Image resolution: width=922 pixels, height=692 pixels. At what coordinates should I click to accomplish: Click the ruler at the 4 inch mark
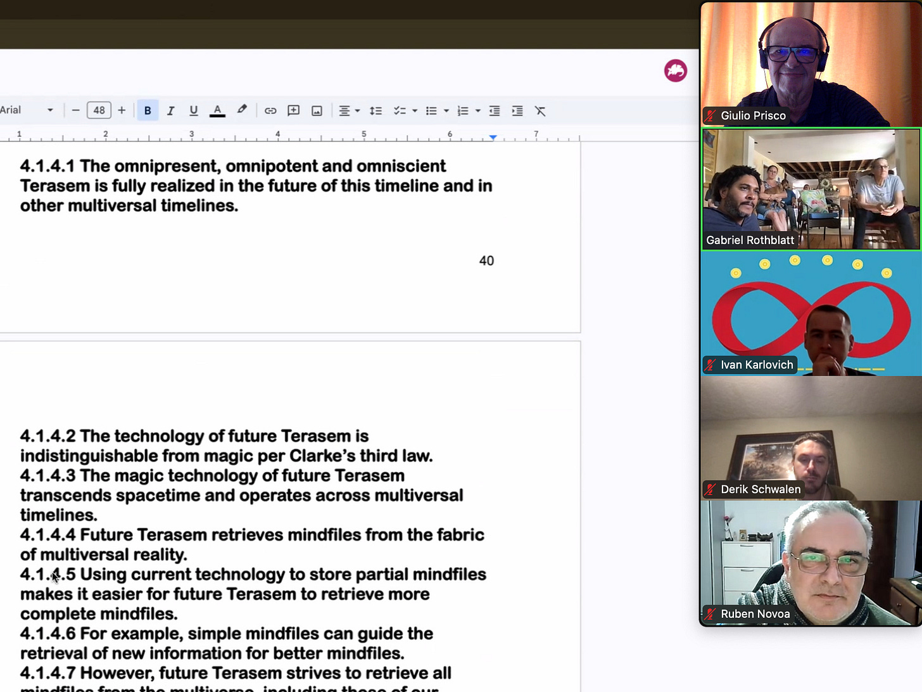[277, 134]
